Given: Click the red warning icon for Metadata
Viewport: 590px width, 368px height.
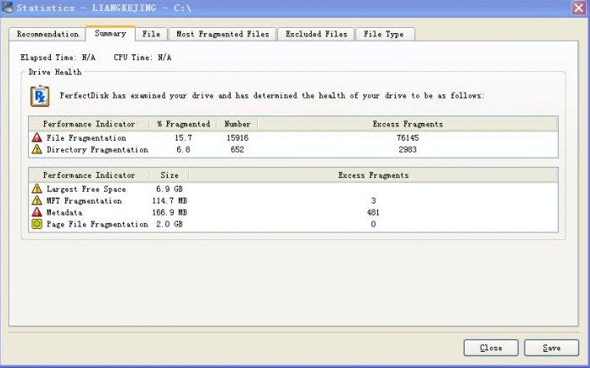Looking at the screenshot, I should coord(37,212).
